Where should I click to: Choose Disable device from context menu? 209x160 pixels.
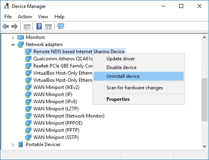point(139,67)
